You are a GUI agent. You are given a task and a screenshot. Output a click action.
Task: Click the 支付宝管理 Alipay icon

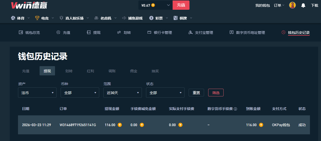pos(190,32)
